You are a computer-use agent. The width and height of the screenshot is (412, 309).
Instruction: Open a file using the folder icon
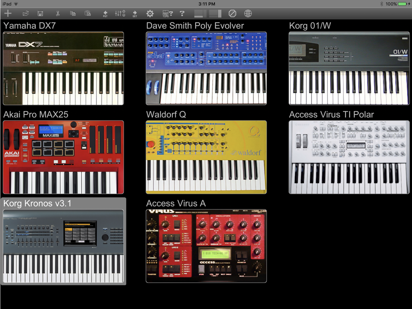(x=25, y=13)
